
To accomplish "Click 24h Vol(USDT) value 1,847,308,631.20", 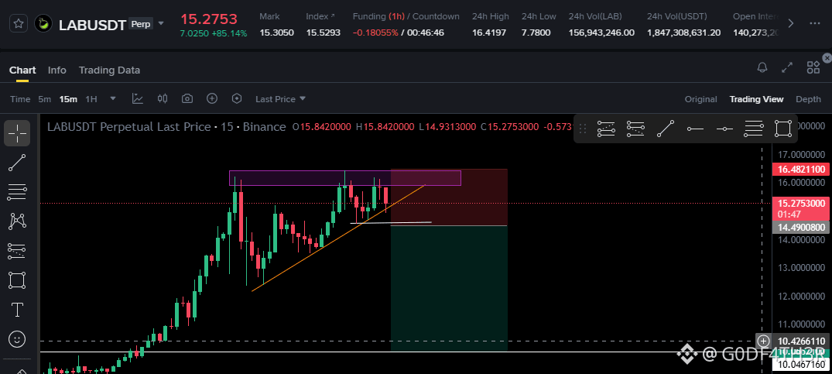I will (x=683, y=33).
